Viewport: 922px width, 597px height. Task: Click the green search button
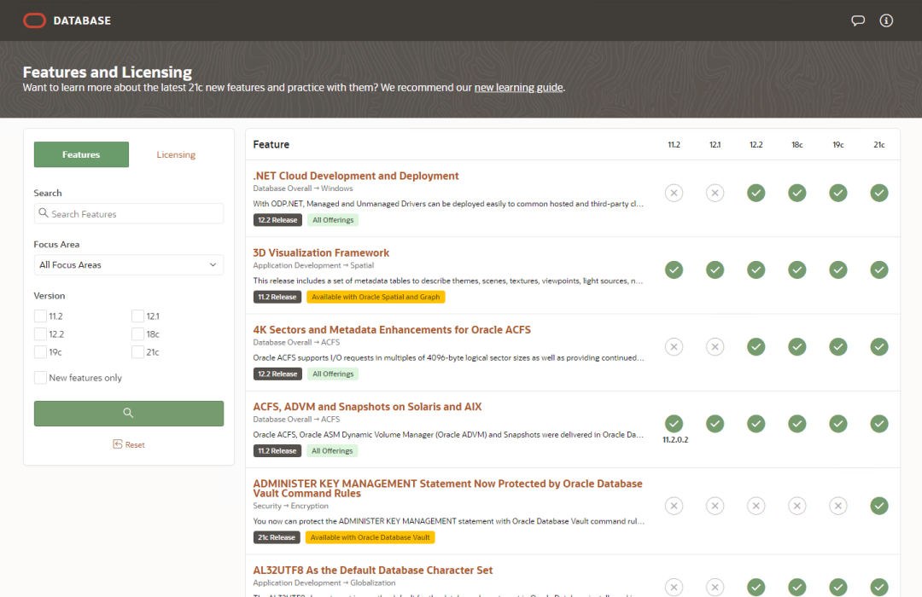coord(129,414)
